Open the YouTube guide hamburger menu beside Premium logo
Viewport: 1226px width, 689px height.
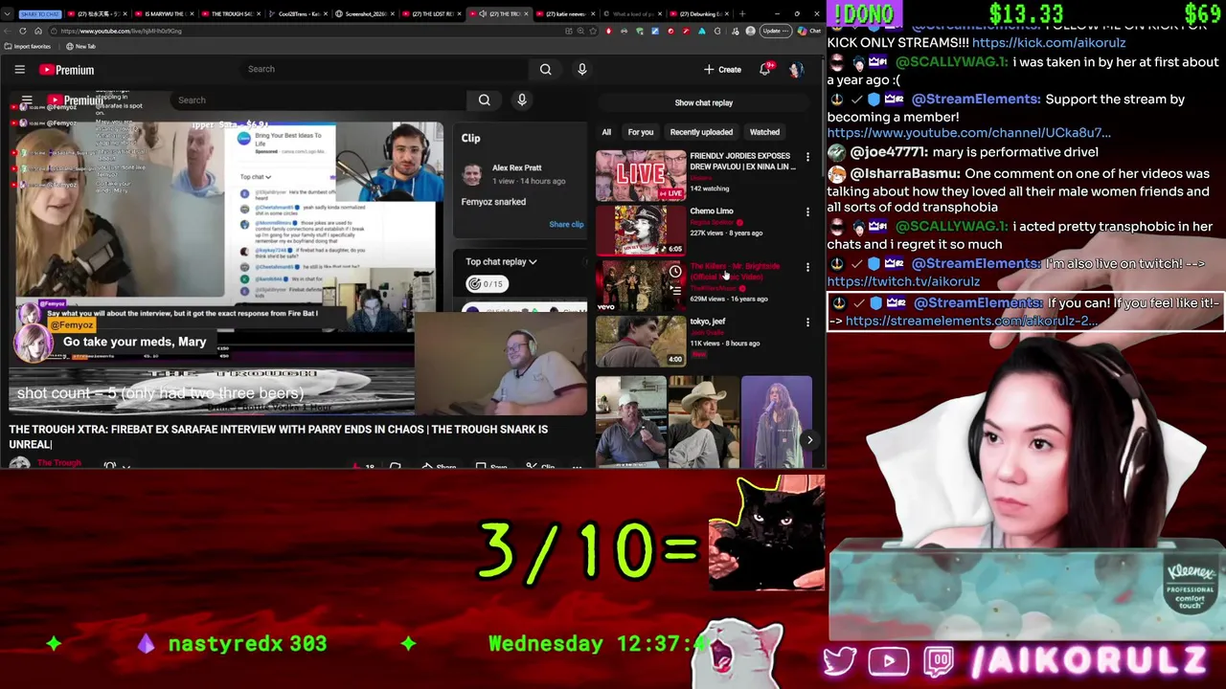[x=19, y=69]
